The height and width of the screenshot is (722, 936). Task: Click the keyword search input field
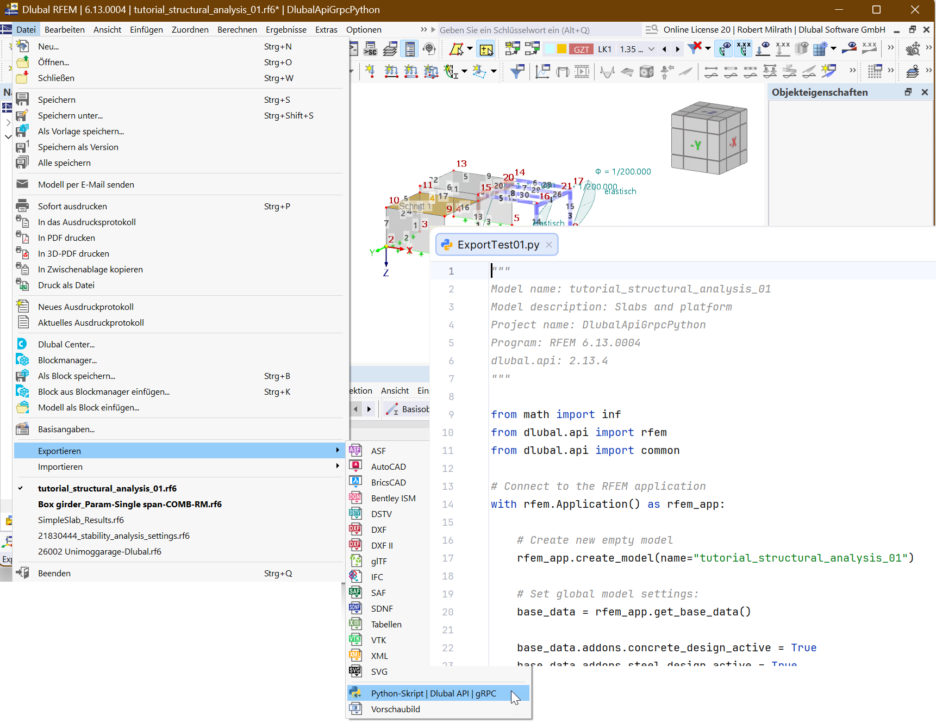[538, 30]
